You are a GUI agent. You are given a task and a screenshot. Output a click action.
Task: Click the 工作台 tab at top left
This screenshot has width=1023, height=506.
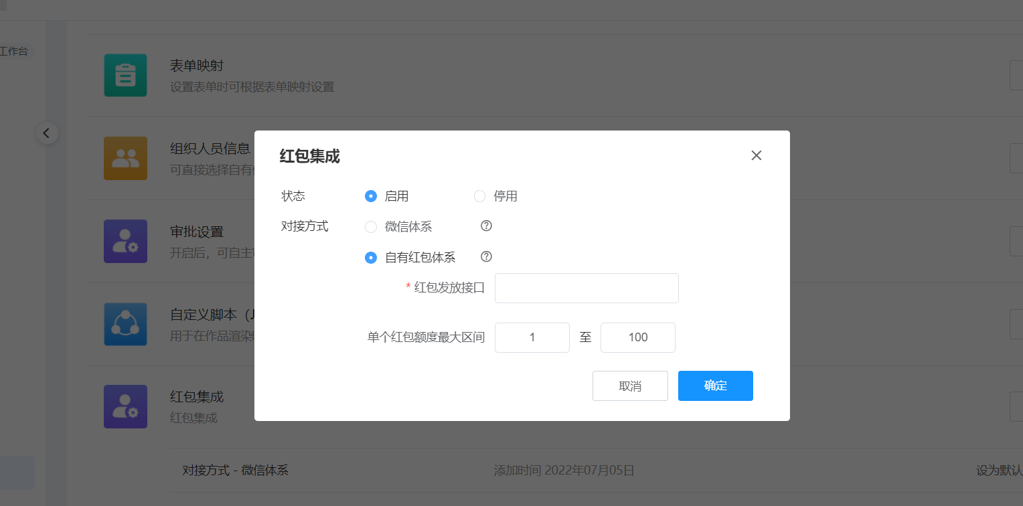point(15,51)
